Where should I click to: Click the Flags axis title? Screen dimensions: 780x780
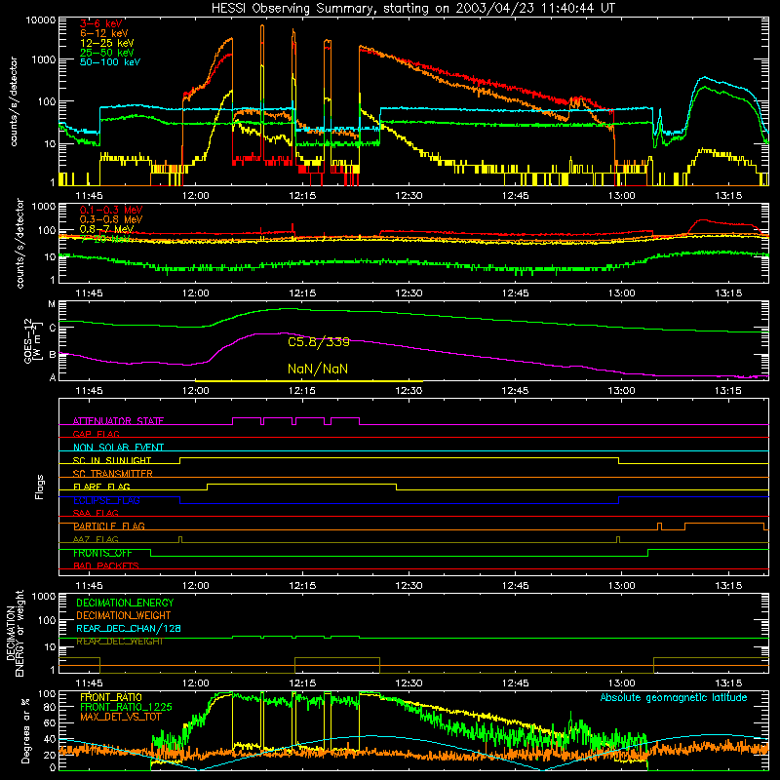[x=39, y=487]
